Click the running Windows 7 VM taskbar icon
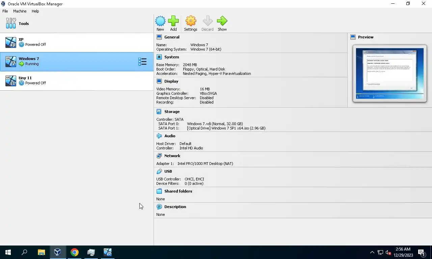Image resolution: width=432 pixels, height=259 pixels. [107, 252]
